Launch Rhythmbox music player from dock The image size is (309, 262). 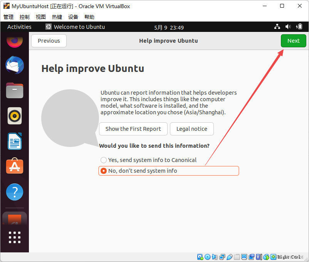15,116
